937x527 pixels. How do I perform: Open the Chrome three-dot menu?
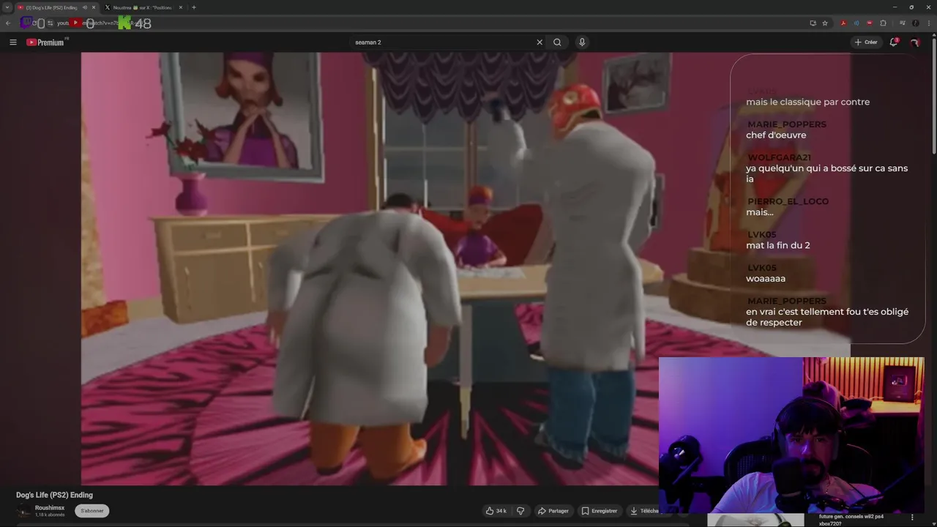click(927, 23)
